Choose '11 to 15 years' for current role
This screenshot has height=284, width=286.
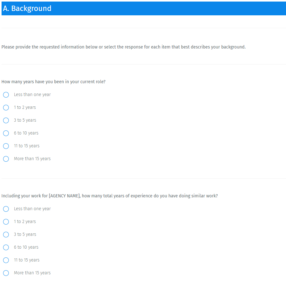pos(6,146)
